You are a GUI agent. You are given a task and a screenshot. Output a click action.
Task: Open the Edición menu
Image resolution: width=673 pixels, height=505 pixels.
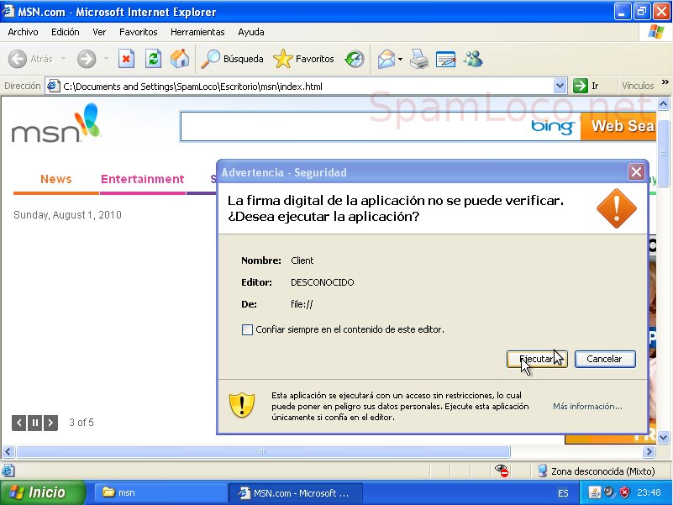66,32
